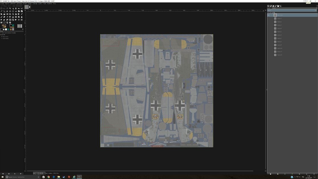Select the Blend gradient tool
The height and width of the screenshot is (179, 318).
coord(19,14)
